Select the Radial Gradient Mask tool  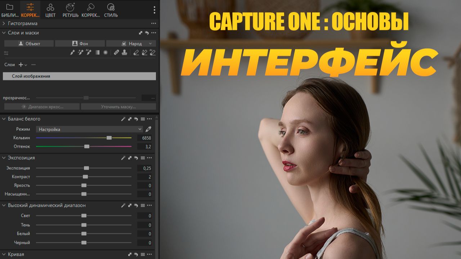[x=106, y=53]
